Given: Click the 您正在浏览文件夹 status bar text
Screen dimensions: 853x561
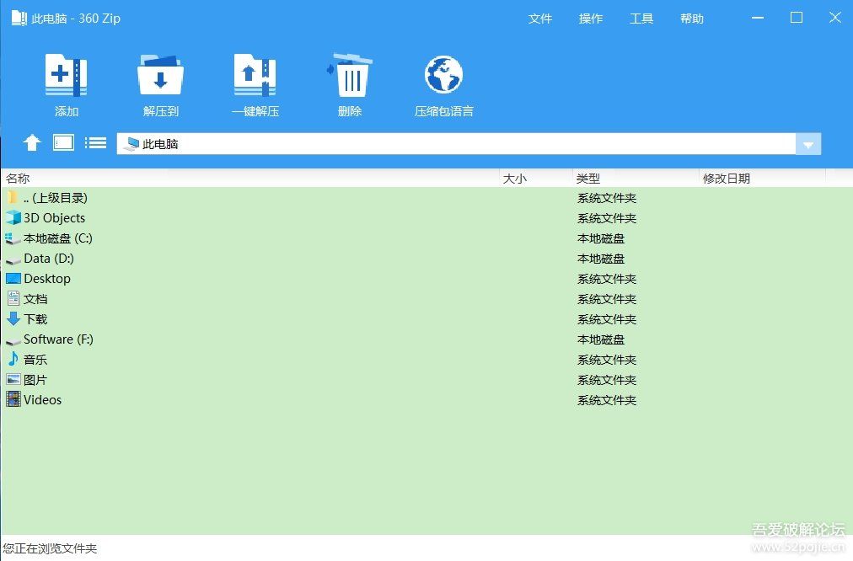Looking at the screenshot, I should tap(50, 548).
